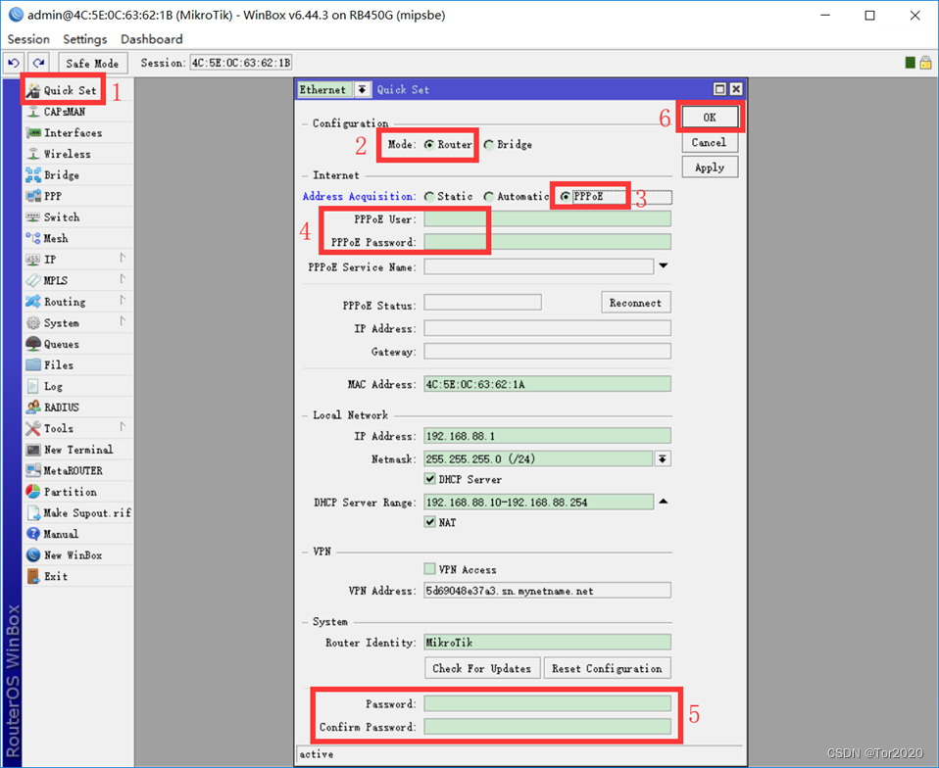Click the Reconnect button

pyautogui.click(x=635, y=303)
